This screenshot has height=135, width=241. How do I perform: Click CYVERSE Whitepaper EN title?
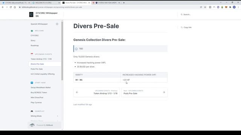(x=47, y=15)
